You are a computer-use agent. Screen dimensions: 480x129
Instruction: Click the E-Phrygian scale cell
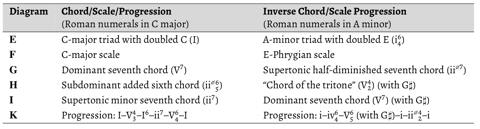(x=299, y=55)
